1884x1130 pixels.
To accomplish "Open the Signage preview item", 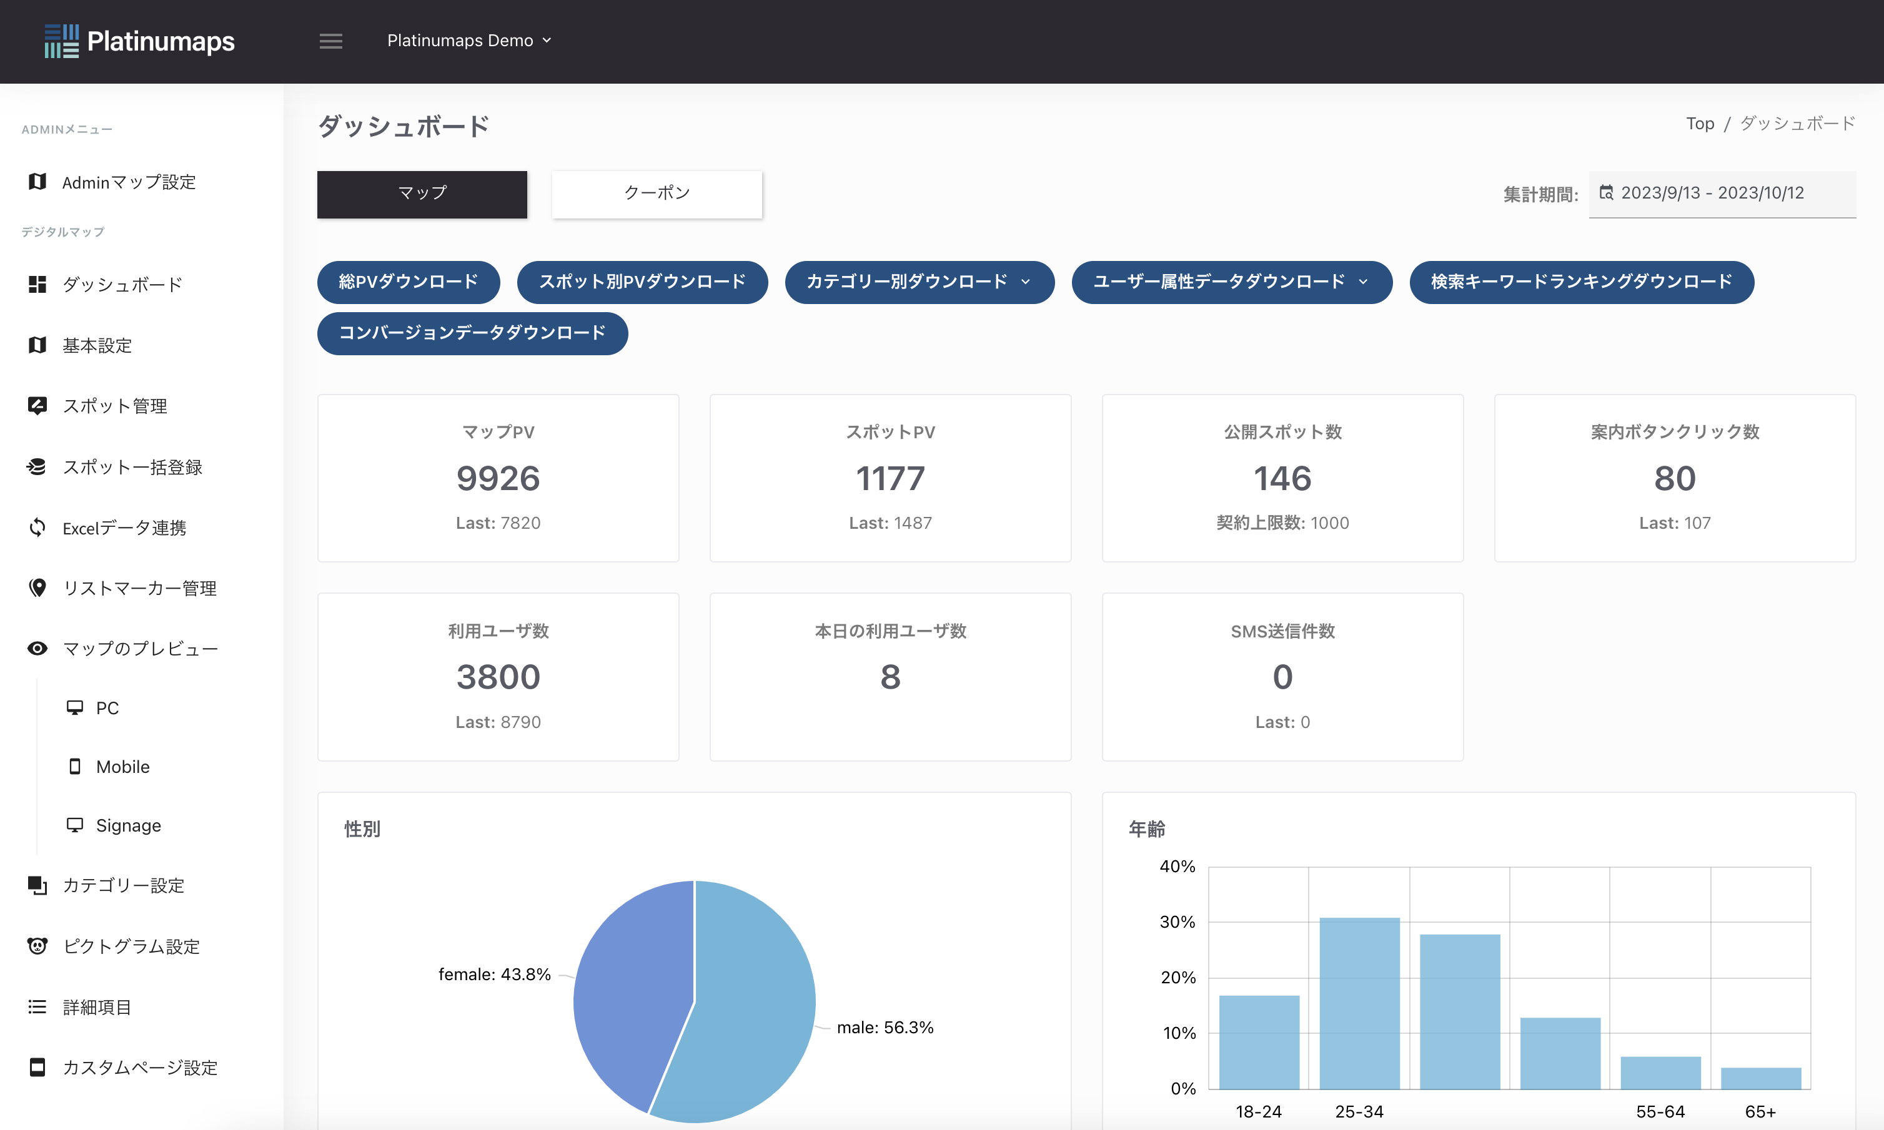I will pos(128,825).
